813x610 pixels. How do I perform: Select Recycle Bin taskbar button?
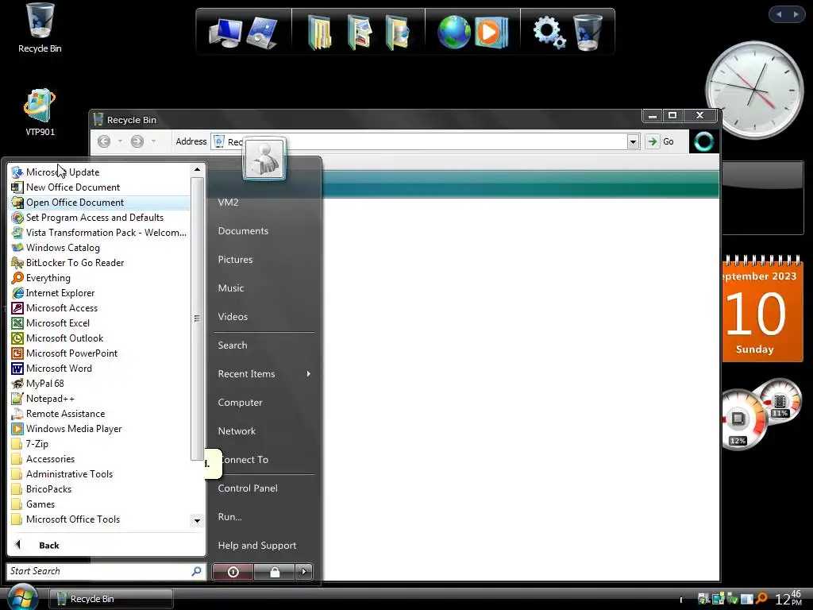pos(111,599)
